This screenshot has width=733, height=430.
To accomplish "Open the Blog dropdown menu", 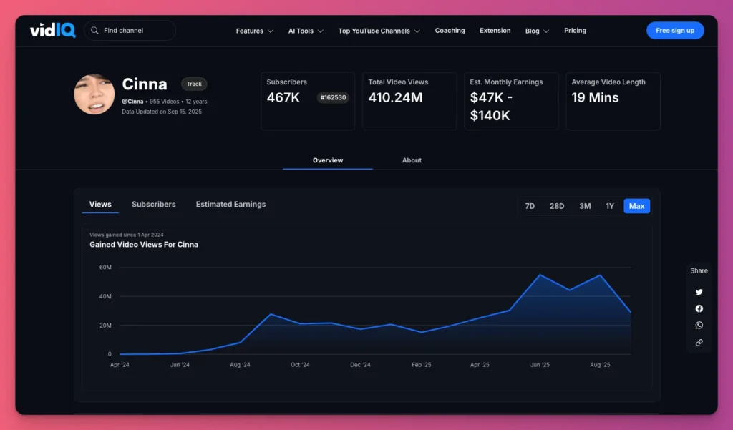I will [537, 31].
